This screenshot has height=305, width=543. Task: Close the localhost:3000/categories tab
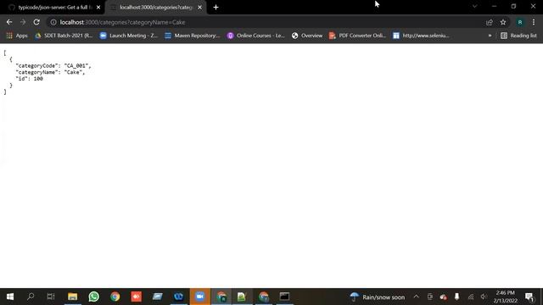[200, 8]
